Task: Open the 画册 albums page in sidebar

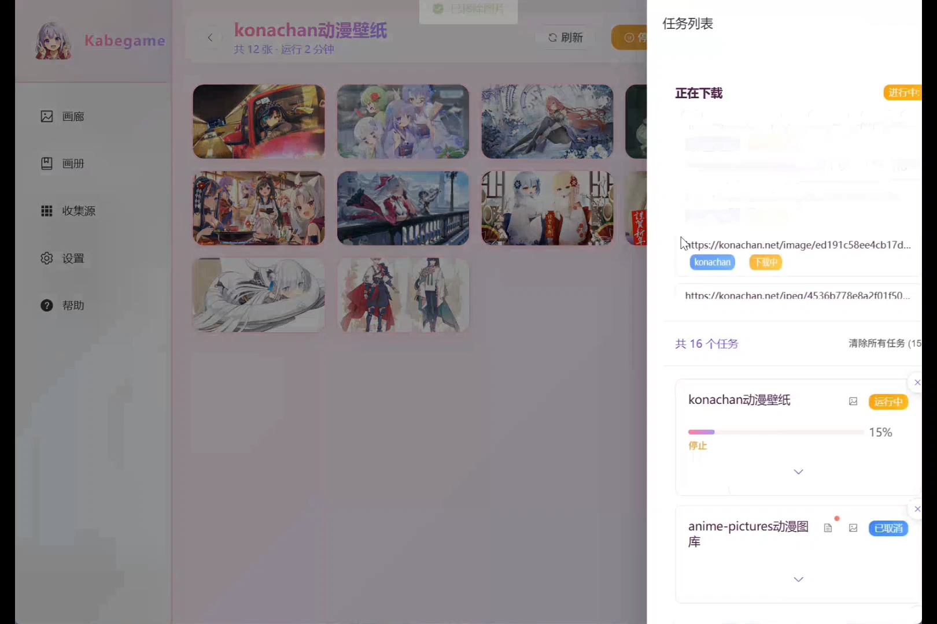Action: pos(62,164)
